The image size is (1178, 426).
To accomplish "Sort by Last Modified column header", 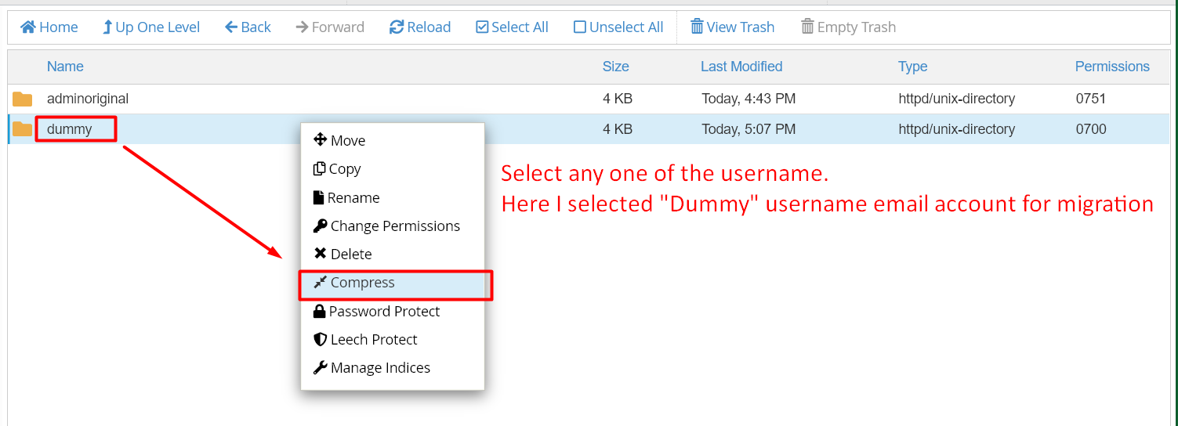I will pyautogui.click(x=741, y=67).
